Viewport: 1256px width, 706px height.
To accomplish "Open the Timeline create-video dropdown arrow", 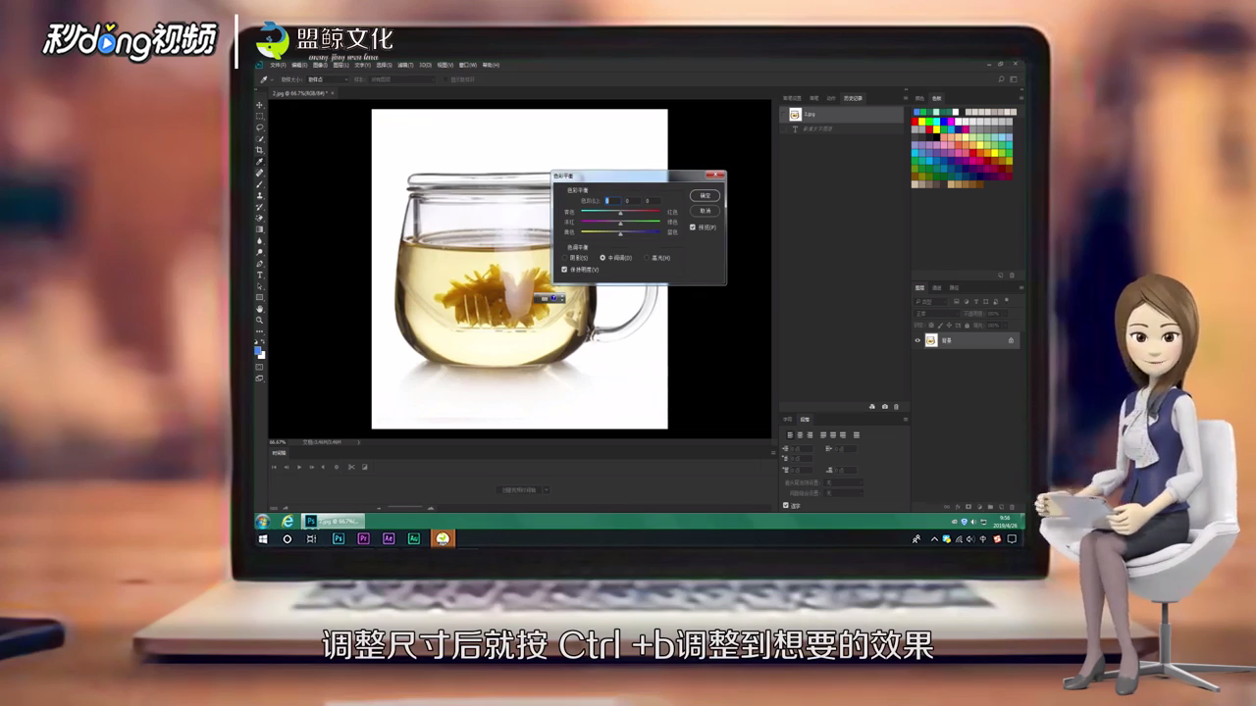I will [547, 490].
